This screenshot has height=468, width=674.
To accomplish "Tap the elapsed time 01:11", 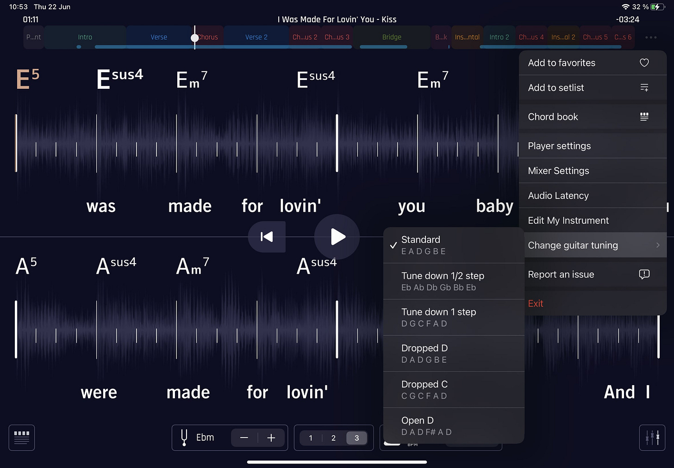I will point(31,19).
